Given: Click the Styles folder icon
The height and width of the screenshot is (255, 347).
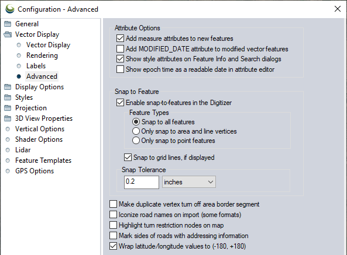Looking at the screenshot, I should click(x=8, y=97).
